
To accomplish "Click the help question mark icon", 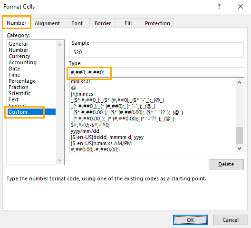I will [219, 6].
